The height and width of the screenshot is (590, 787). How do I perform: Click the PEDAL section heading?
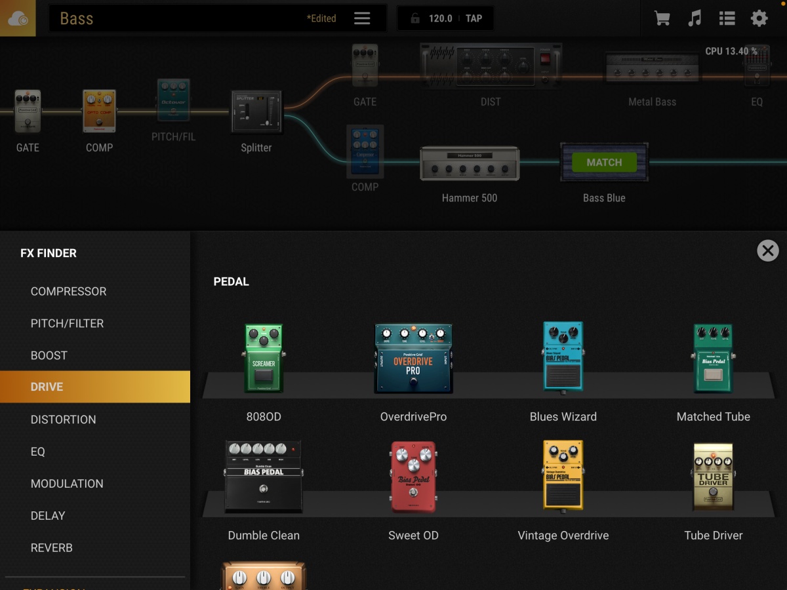(x=232, y=282)
